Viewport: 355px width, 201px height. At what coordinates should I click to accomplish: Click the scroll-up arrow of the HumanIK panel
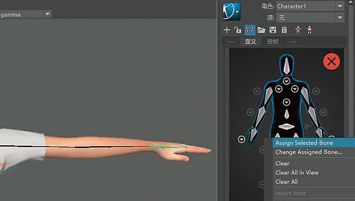[351, 2]
